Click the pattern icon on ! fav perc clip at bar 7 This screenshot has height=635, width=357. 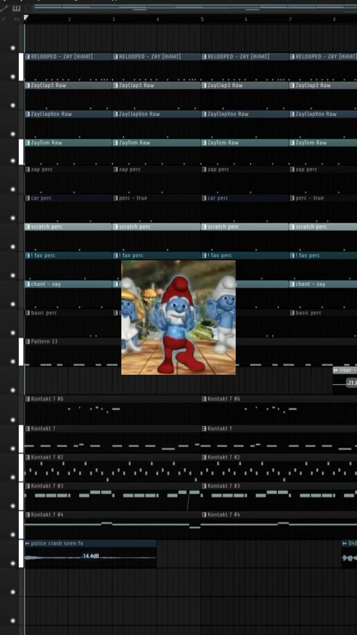pyautogui.click(x=292, y=256)
